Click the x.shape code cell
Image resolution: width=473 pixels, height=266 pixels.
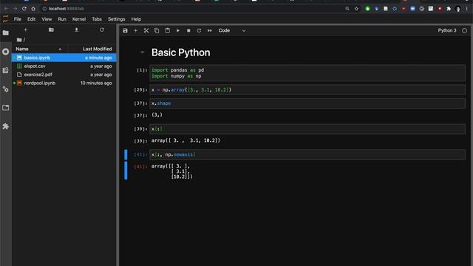coord(307,103)
